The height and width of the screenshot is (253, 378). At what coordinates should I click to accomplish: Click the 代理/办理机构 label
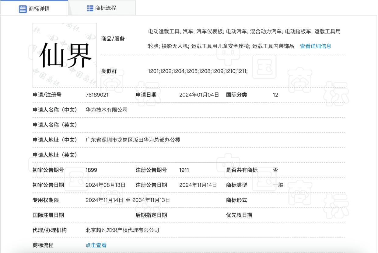click(x=50, y=230)
